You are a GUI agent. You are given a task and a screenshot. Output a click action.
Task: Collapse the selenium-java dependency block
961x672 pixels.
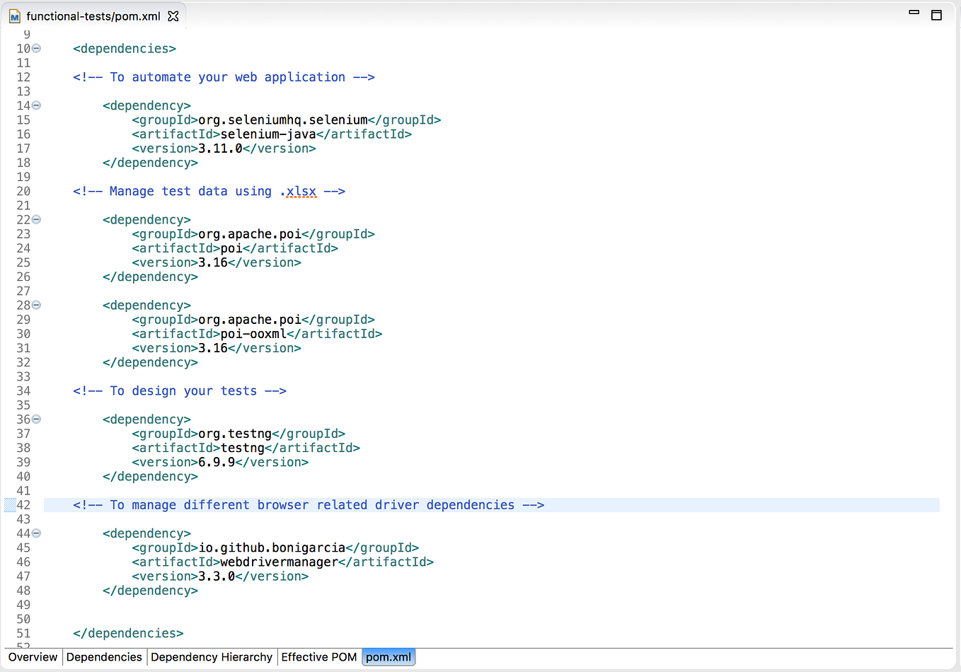click(x=36, y=105)
